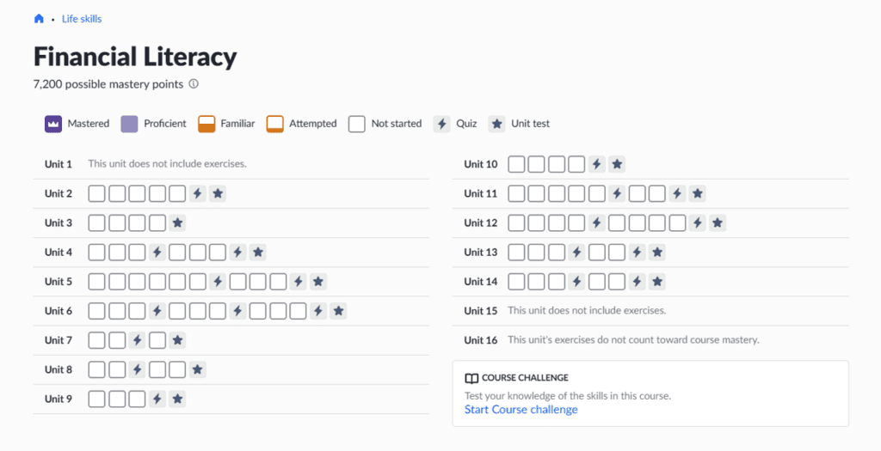Open the Unit 11 label
881x451 pixels.
pyautogui.click(x=480, y=194)
